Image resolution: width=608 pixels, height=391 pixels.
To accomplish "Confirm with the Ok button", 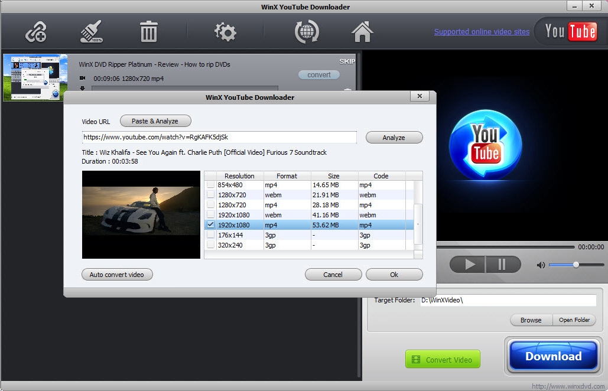I will pos(394,274).
